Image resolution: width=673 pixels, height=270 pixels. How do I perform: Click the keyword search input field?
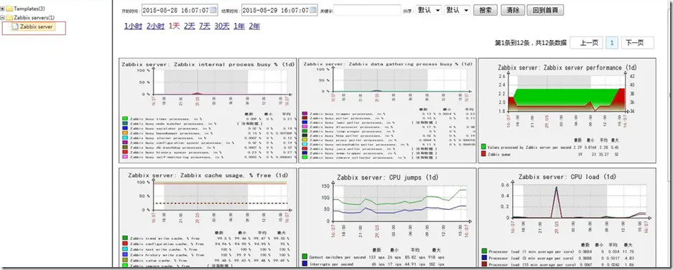pyautogui.click(x=367, y=10)
